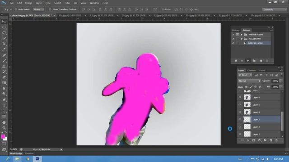Screen dimensions: 289x162
Task: Select Layer 2 thumbnail
Action: (x=247, y=127)
